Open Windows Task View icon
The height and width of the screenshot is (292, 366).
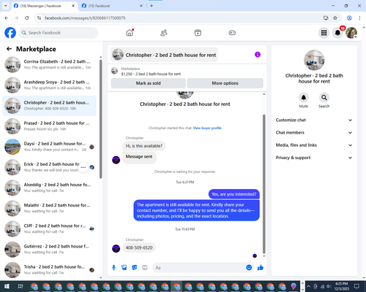(20, 286)
